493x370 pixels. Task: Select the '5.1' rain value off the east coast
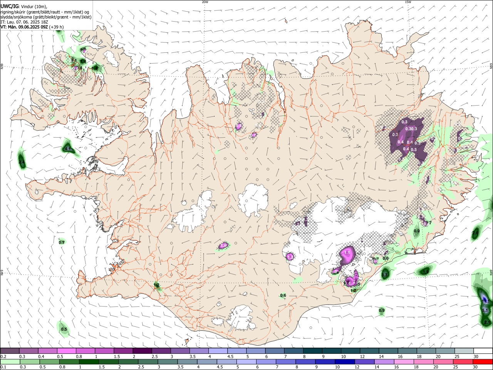click(485, 310)
